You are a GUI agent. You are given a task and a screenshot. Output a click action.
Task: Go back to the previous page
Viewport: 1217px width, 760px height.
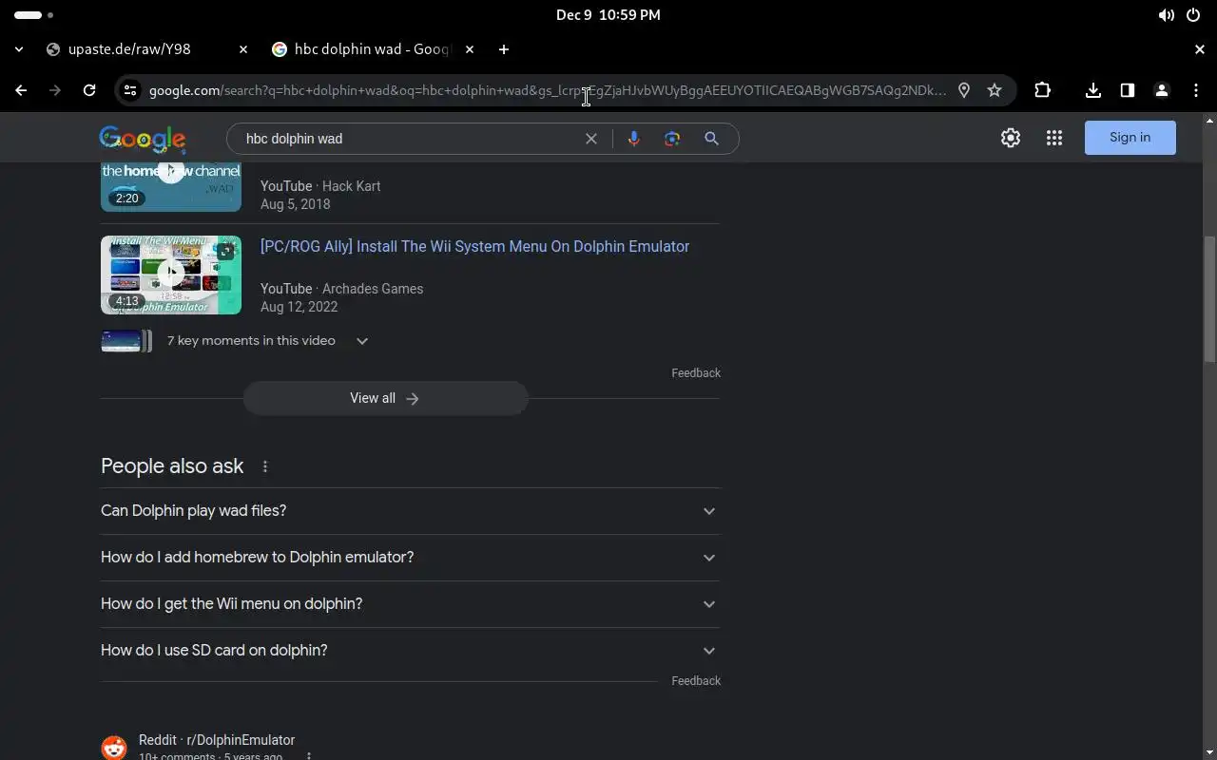[21, 90]
